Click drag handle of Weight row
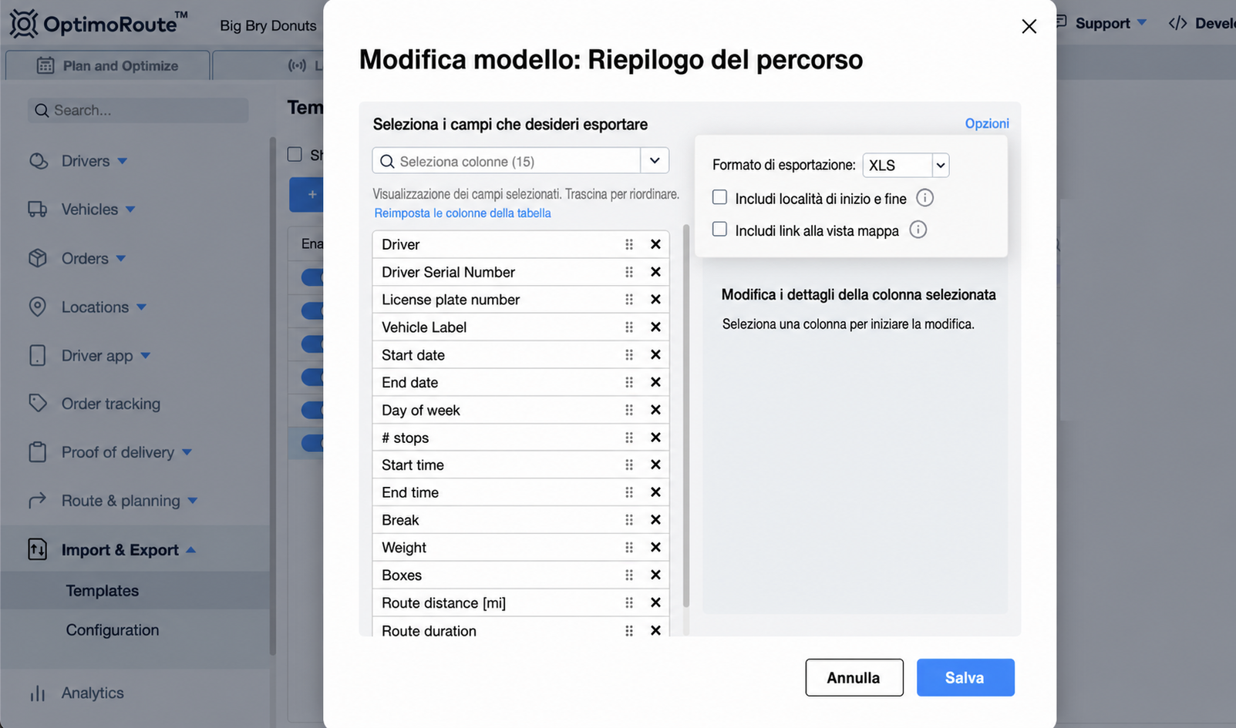This screenshot has width=1236, height=728. (629, 548)
